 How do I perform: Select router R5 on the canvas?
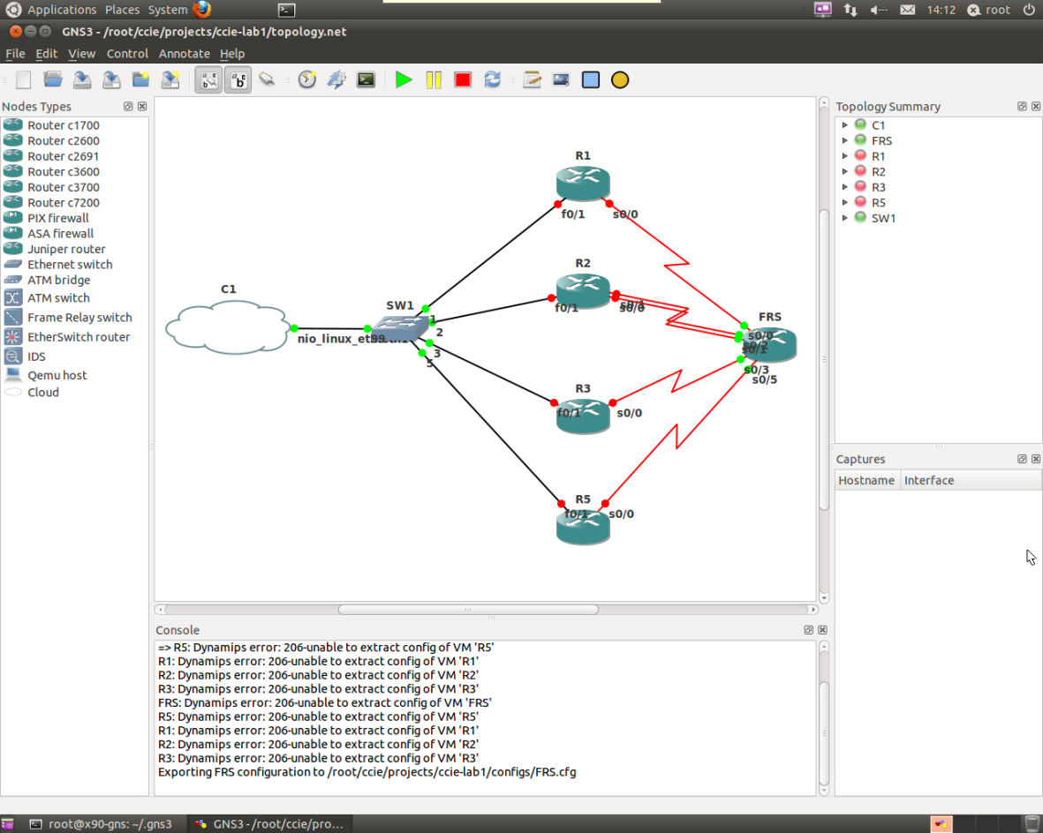[x=583, y=527]
